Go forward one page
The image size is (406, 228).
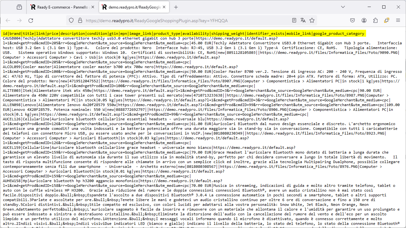(19, 21)
